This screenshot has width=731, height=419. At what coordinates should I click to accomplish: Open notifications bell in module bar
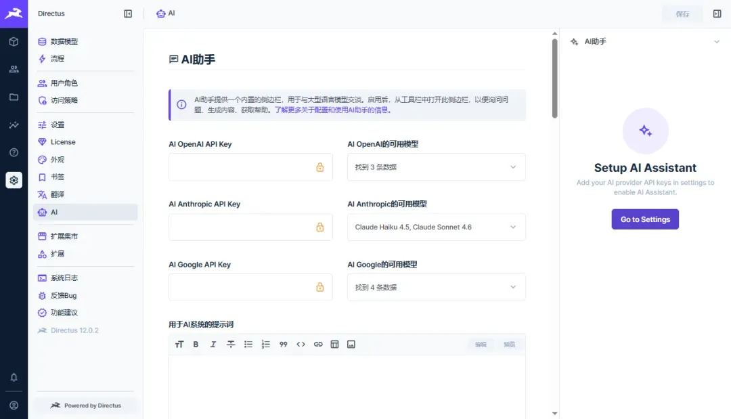(x=14, y=377)
